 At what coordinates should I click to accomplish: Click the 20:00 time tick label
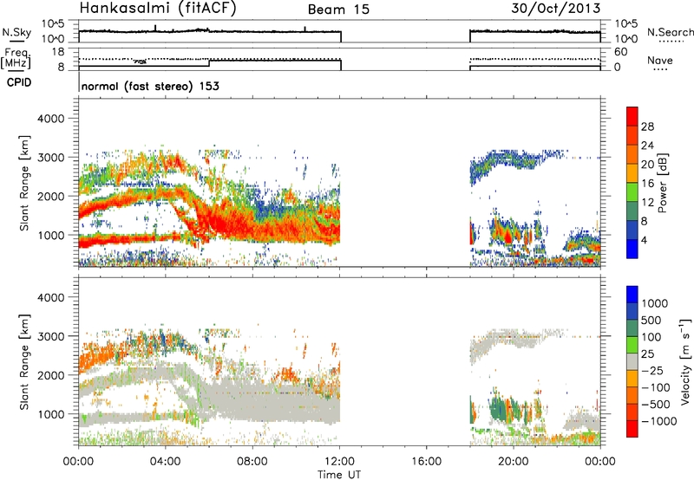tap(513, 462)
